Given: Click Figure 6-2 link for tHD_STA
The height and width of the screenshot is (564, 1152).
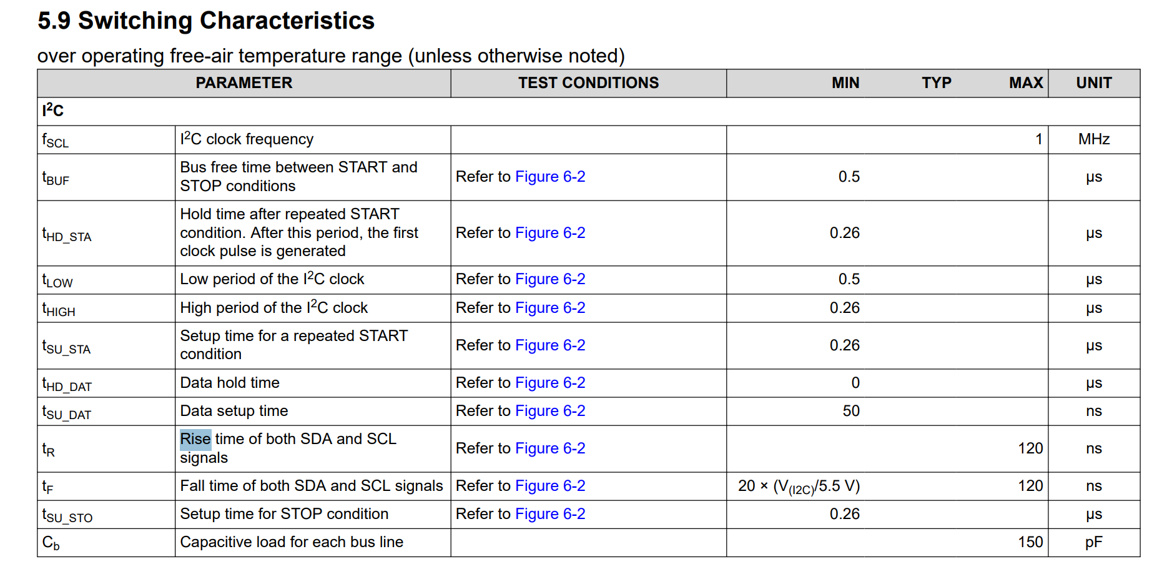Looking at the screenshot, I should point(550,233).
